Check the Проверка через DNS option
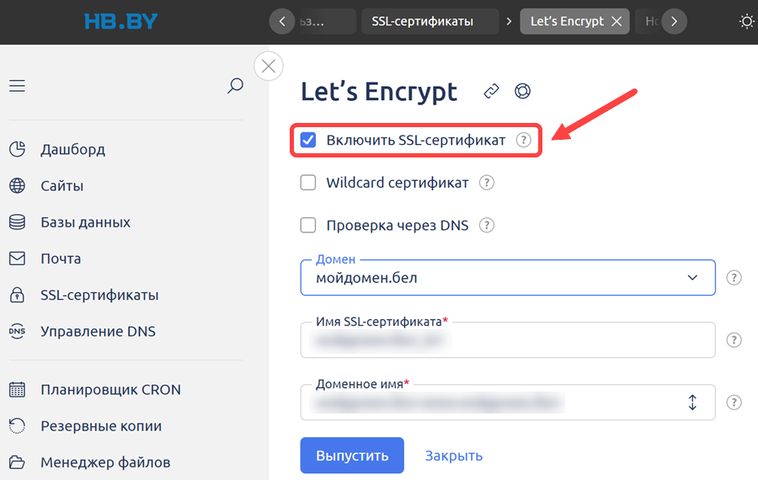 [308, 225]
